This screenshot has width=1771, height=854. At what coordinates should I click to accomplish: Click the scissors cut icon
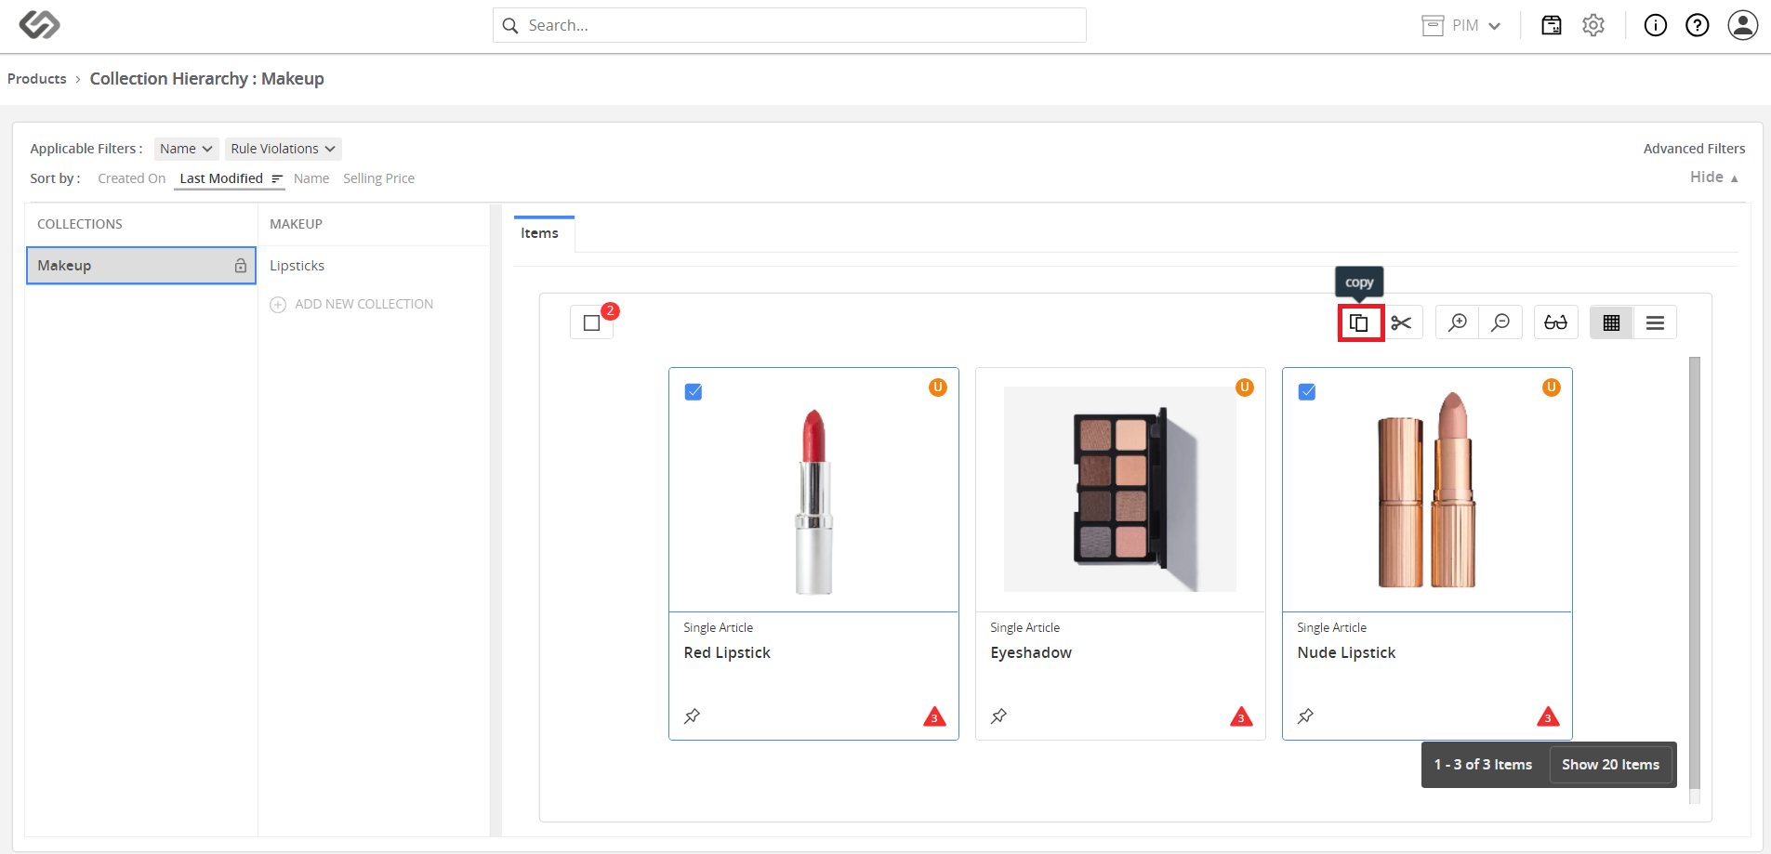click(1402, 322)
